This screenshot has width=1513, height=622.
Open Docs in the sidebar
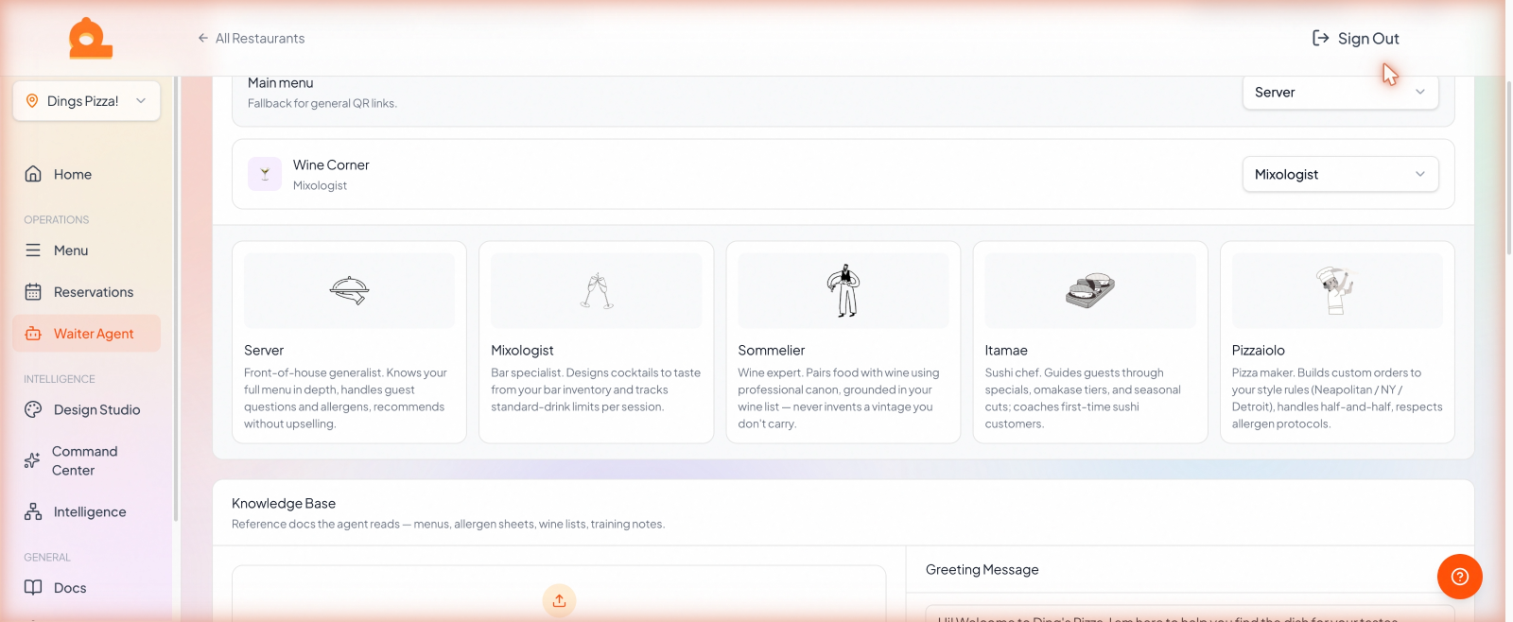[86, 587]
